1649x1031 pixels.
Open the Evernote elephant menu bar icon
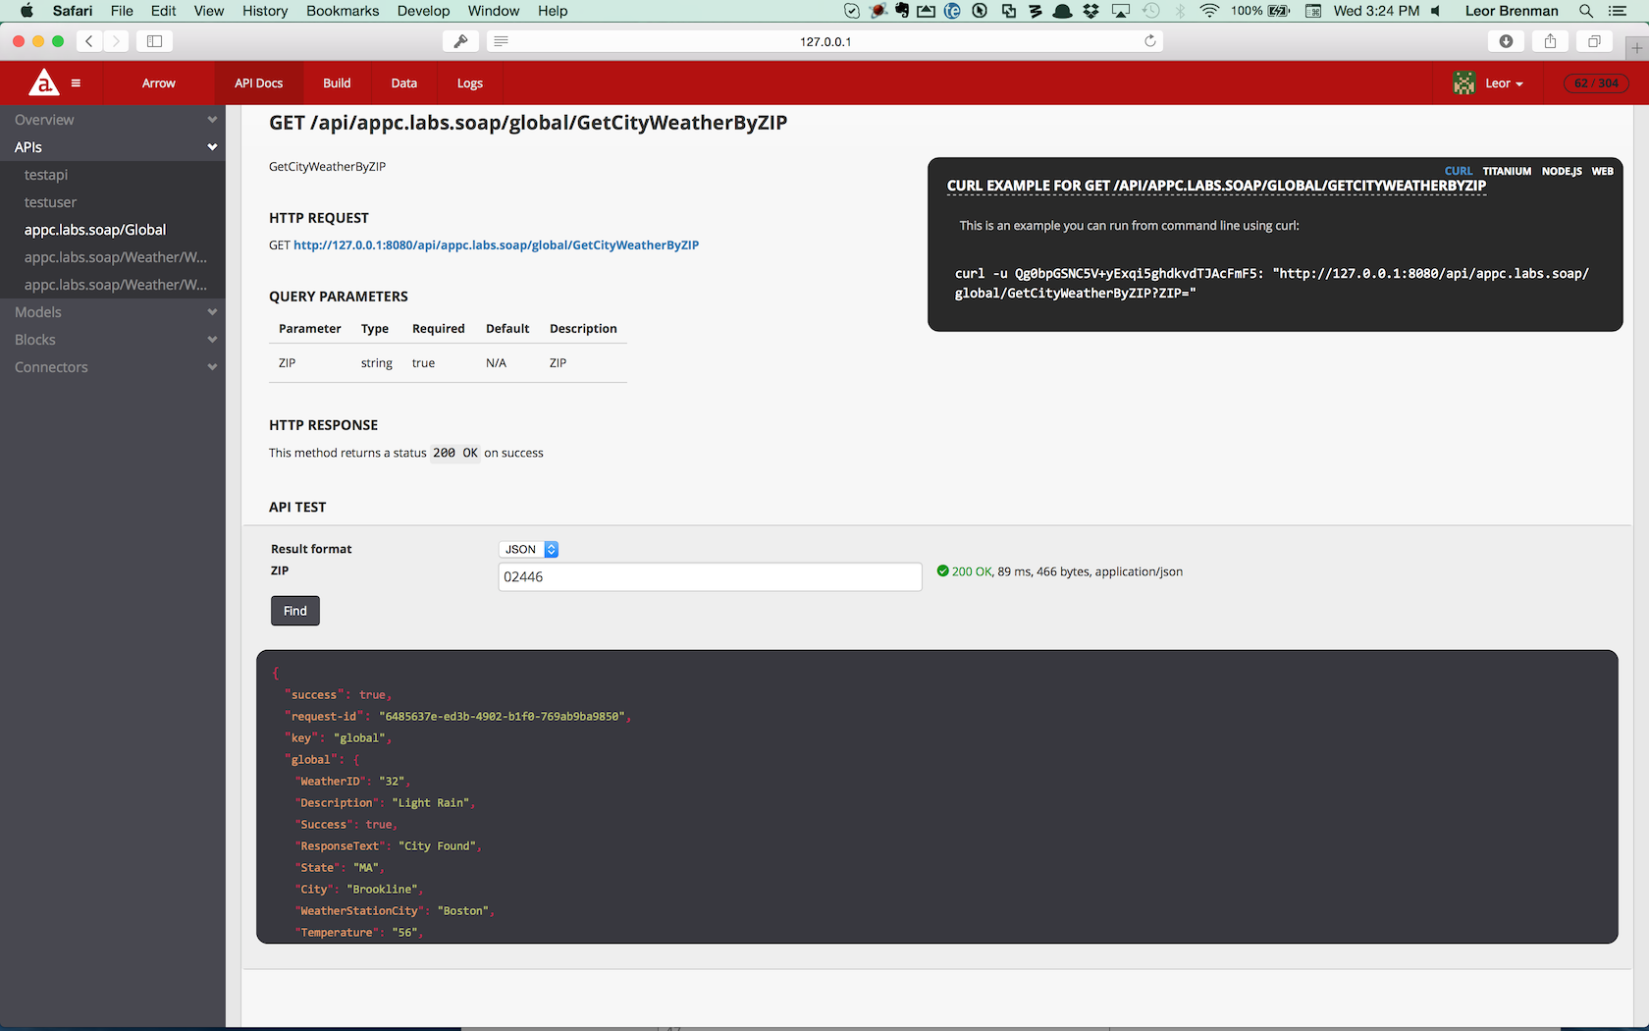(901, 11)
